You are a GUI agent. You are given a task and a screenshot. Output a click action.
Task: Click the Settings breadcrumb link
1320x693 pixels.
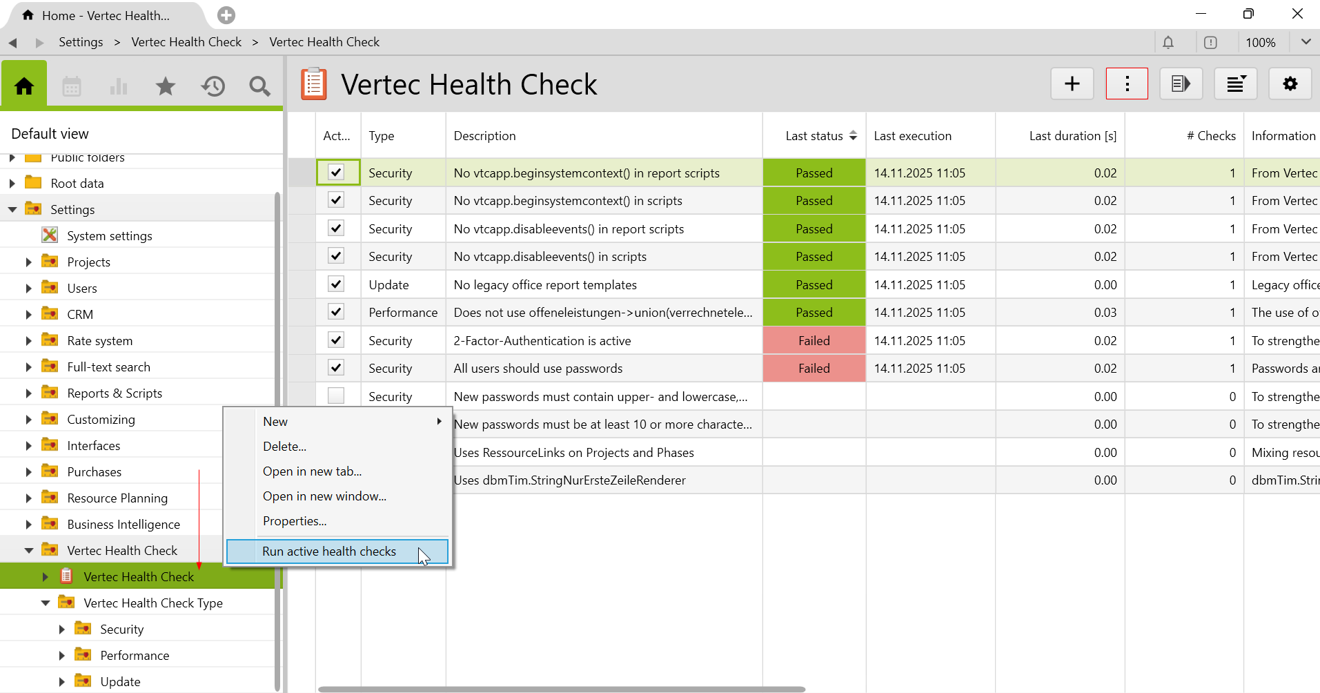[x=81, y=42]
